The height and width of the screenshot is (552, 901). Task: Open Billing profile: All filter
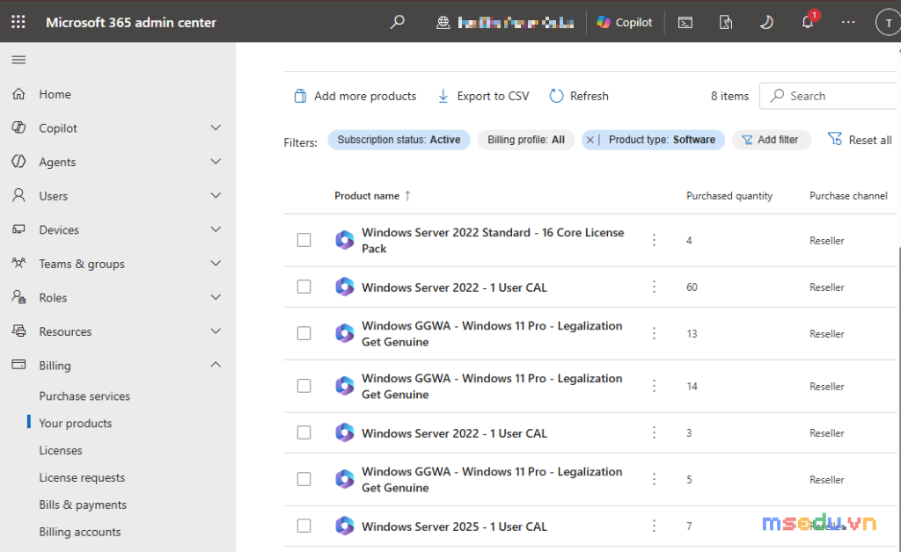[526, 140]
